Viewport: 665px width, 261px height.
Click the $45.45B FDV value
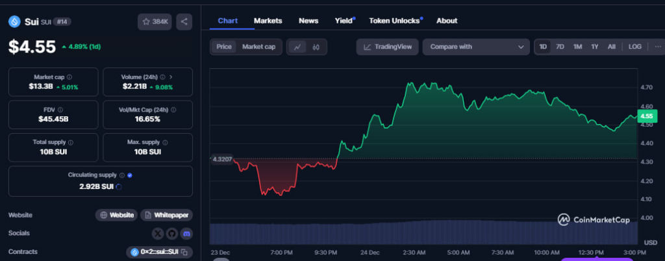click(53, 119)
